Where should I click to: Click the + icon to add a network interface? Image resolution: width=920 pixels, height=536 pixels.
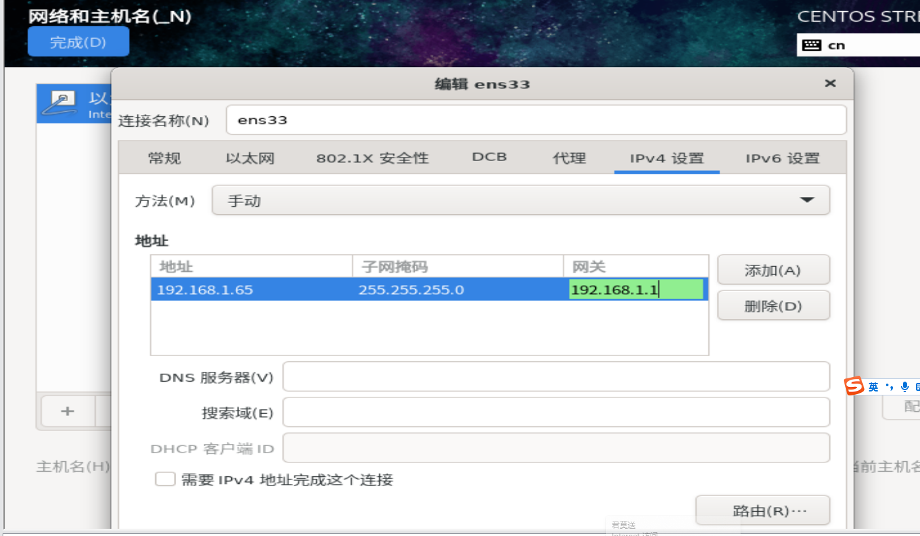click(67, 411)
